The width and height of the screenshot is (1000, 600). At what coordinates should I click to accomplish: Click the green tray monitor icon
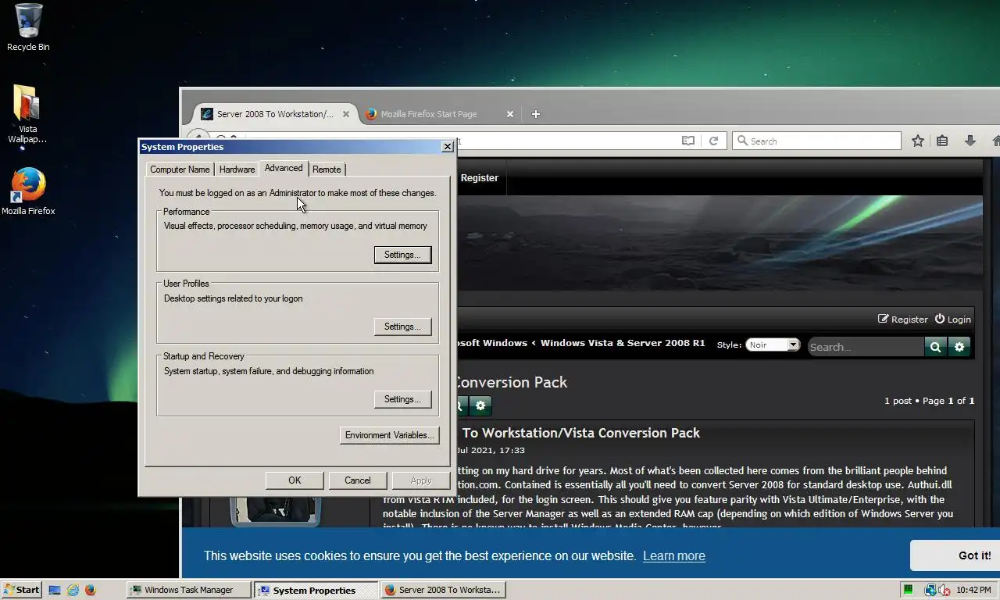[908, 590]
